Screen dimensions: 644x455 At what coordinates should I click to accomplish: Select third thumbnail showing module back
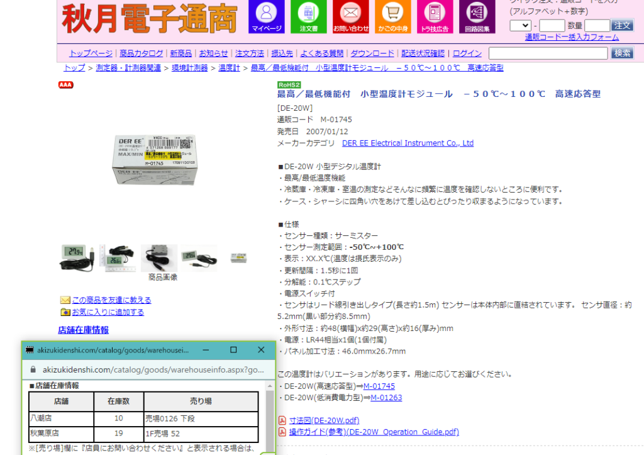coord(159,258)
